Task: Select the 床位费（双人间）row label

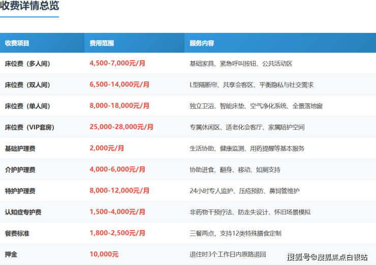Action: [27, 85]
